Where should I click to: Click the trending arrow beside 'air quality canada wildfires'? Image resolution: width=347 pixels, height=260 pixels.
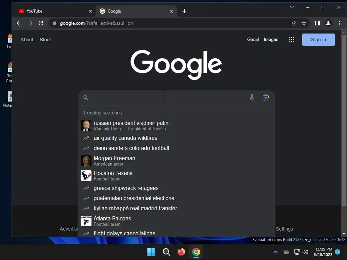[86, 138]
